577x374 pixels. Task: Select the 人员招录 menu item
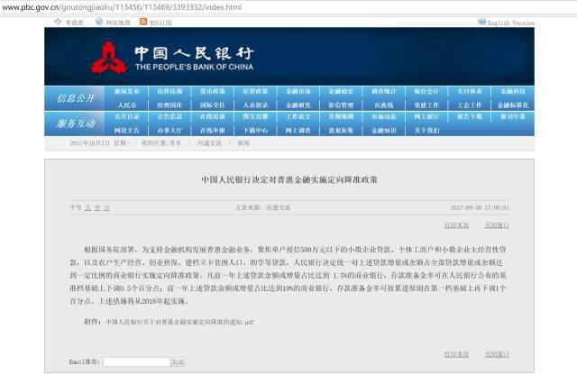pyautogui.click(x=255, y=105)
